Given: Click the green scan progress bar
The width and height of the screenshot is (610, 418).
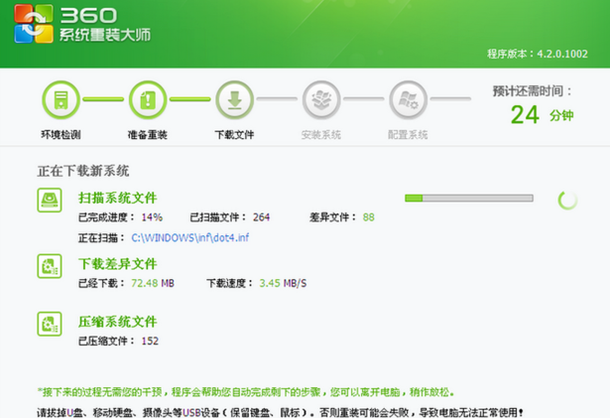Looking at the screenshot, I should [x=468, y=199].
